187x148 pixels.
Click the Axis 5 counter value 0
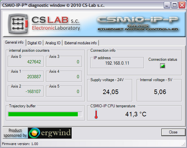(78, 91)
